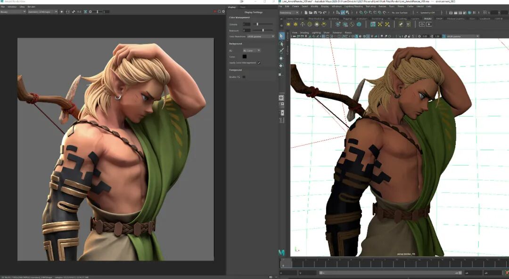
Task: Toggle the crop region icon in RenderView toolbar
Action: pyautogui.click(x=85, y=12)
